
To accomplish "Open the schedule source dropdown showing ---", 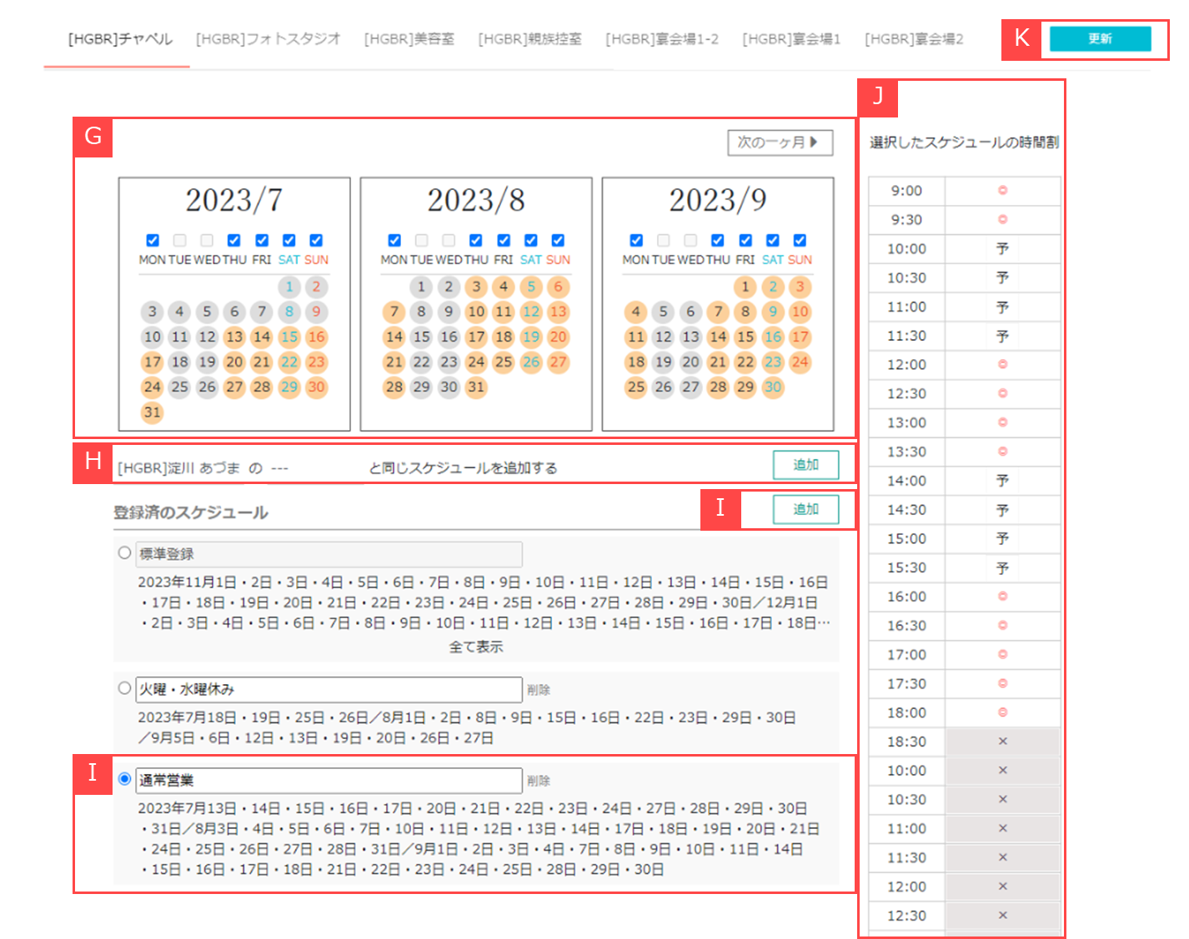I will pyautogui.click(x=317, y=468).
